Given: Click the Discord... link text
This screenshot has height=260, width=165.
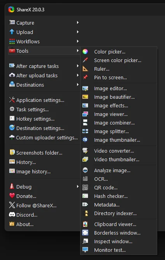Looking at the screenshot, I should point(27,215).
